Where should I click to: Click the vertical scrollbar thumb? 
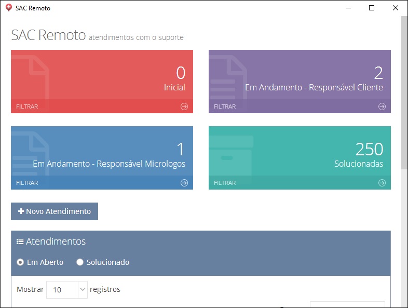point(404,93)
